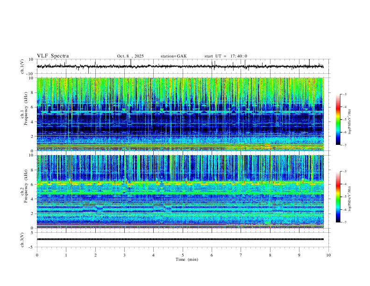Click the "6" kHz tick on ch.1 frequency axis
This screenshot has height=286, width=370.
coord(32,107)
